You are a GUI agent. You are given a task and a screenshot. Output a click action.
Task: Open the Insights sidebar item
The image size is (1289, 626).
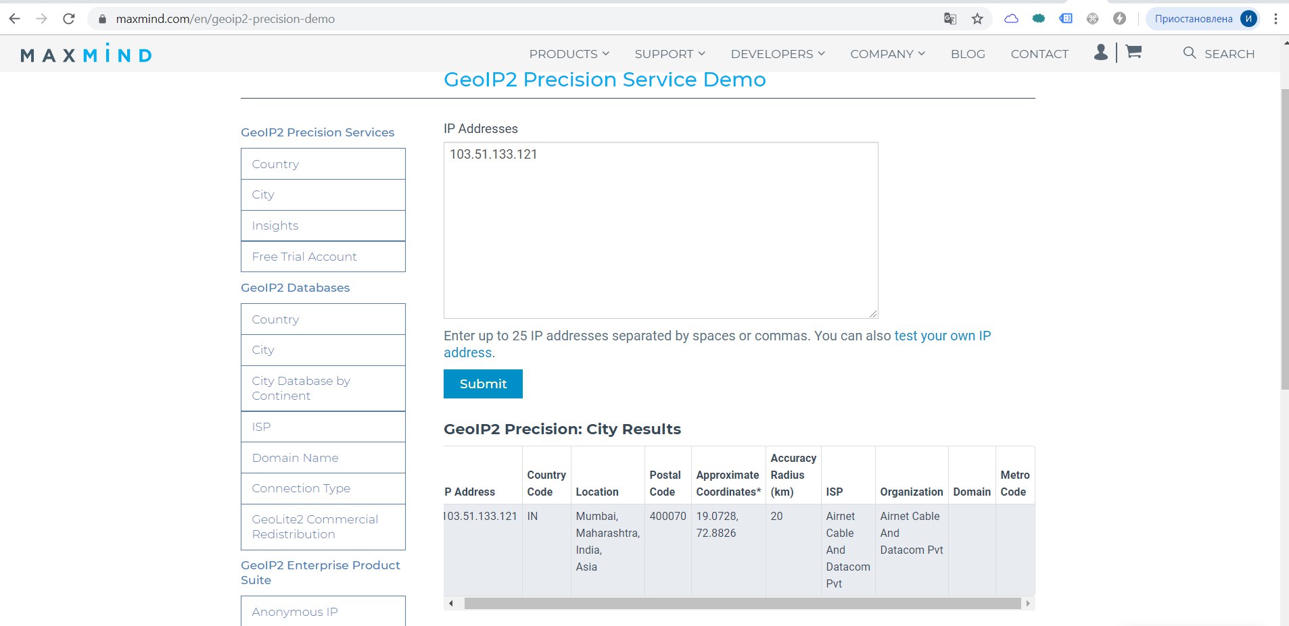(323, 226)
